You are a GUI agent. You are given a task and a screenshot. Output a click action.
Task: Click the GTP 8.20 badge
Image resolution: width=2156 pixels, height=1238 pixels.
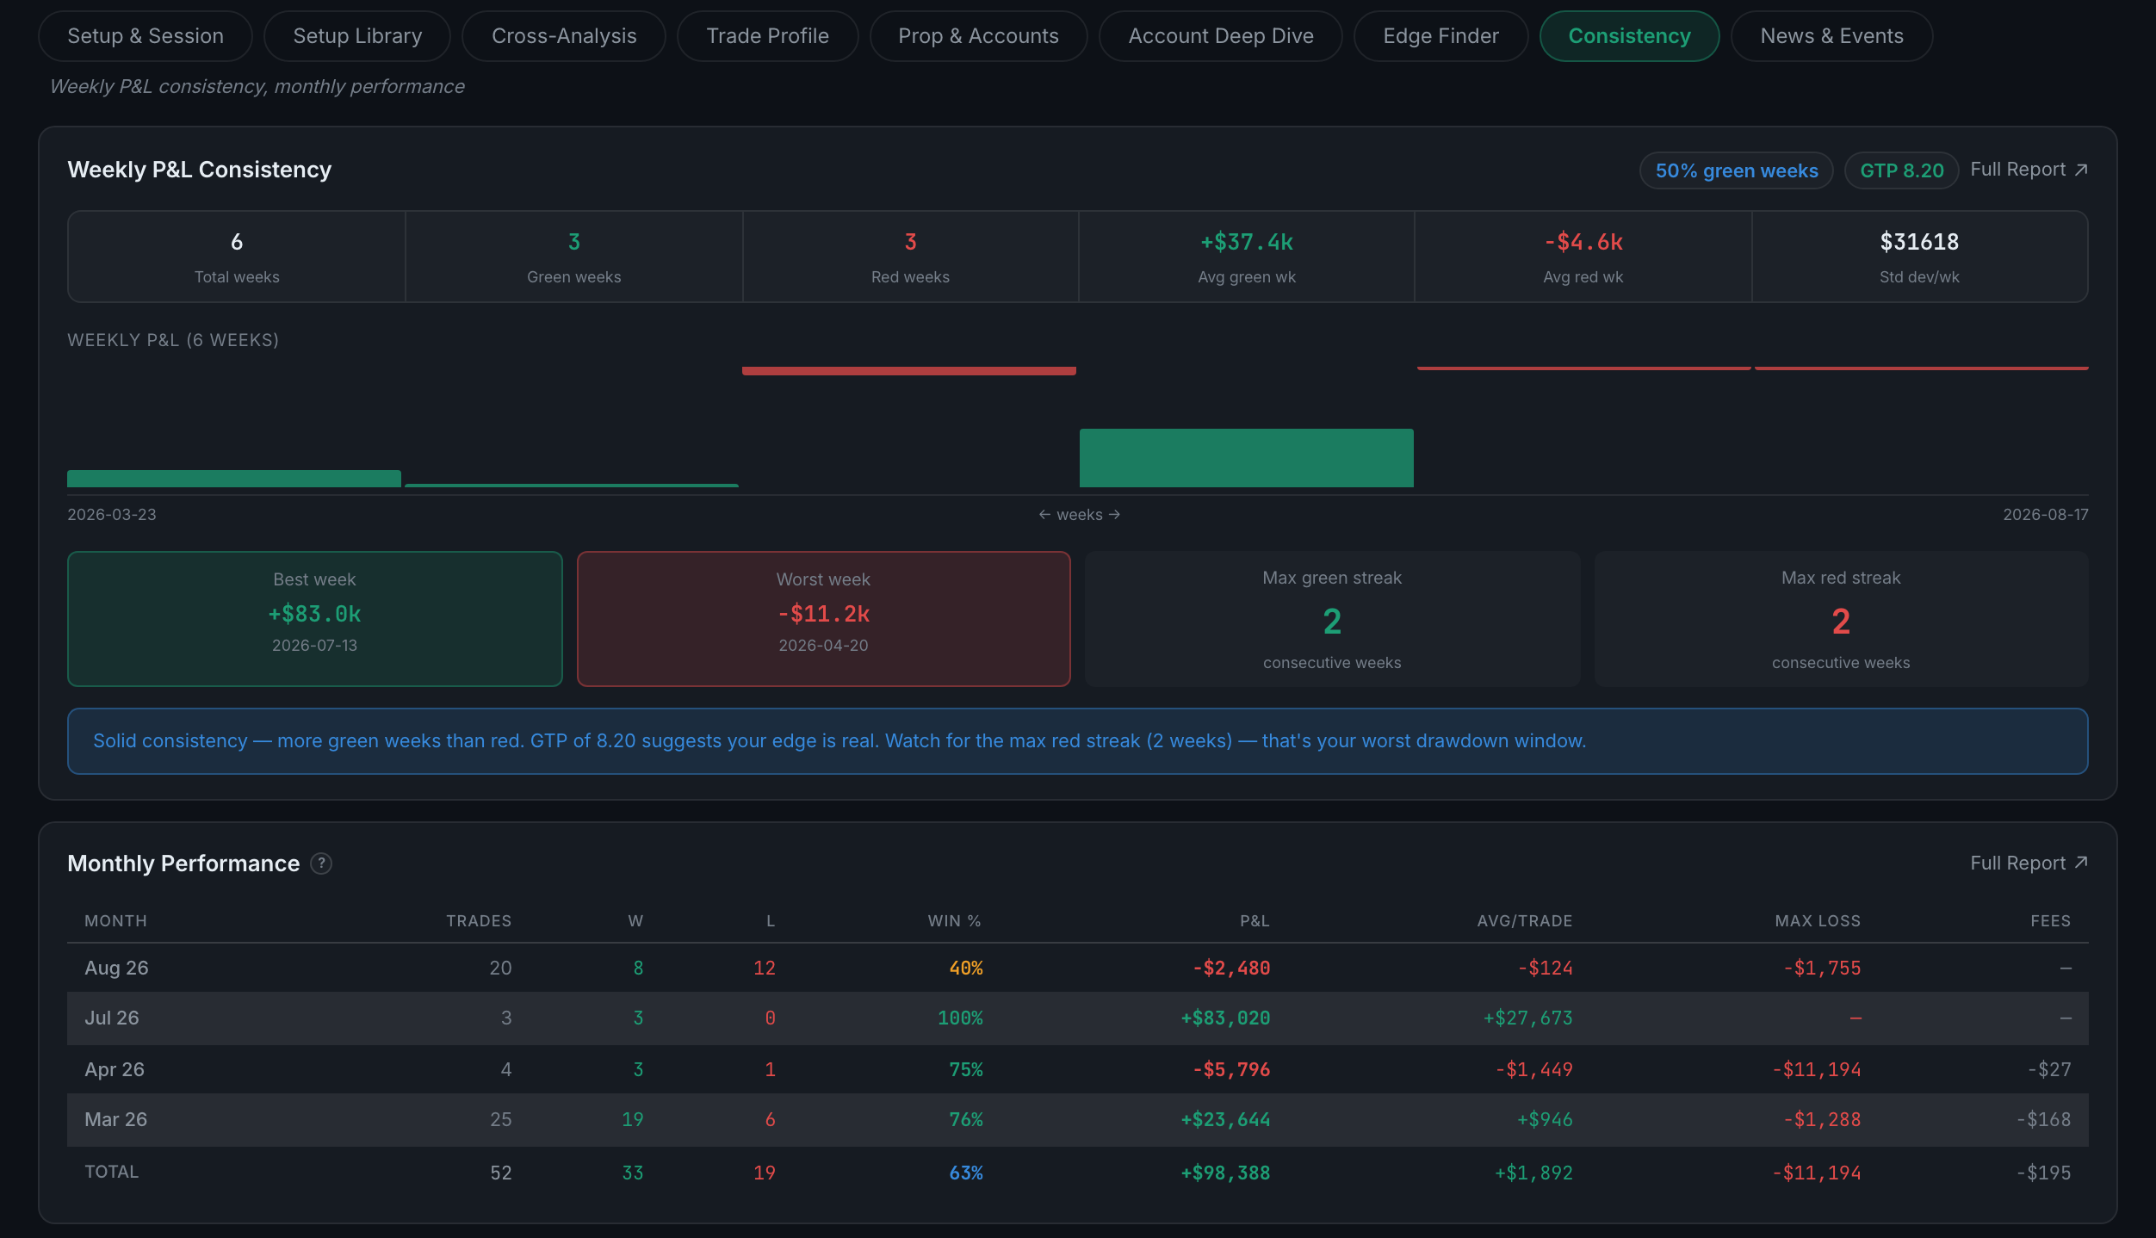(1902, 170)
